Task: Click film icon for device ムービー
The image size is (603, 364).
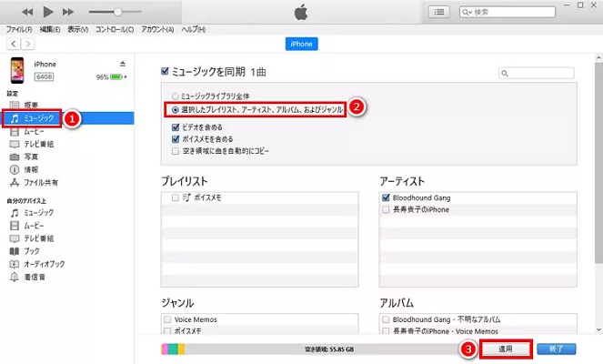Action: pos(15,226)
